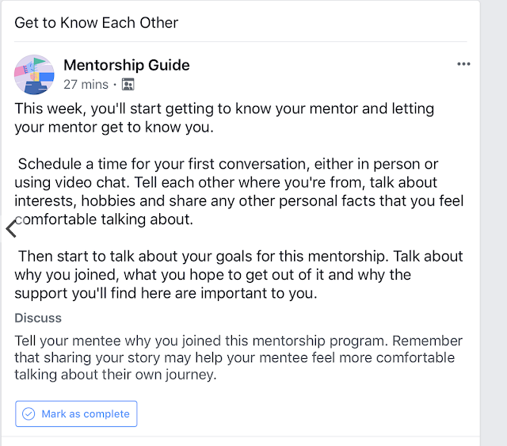The image size is (507, 446).
Task: Click the Discuss section heading
Action: (x=38, y=318)
